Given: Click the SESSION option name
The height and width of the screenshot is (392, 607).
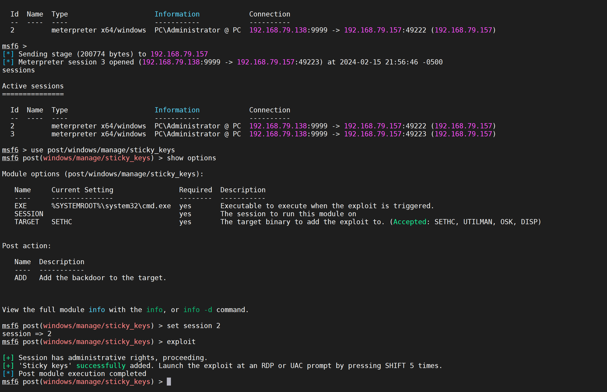Looking at the screenshot, I should (x=29, y=214).
